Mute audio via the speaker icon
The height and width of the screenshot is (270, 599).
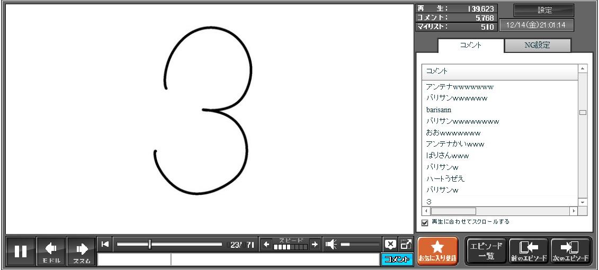pyautogui.click(x=332, y=244)
